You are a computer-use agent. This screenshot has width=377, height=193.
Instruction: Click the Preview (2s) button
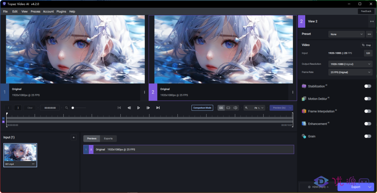coord(279,108)
